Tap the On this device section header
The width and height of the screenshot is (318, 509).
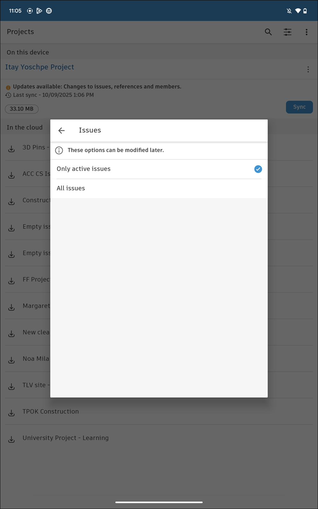(x=28, y=52)
